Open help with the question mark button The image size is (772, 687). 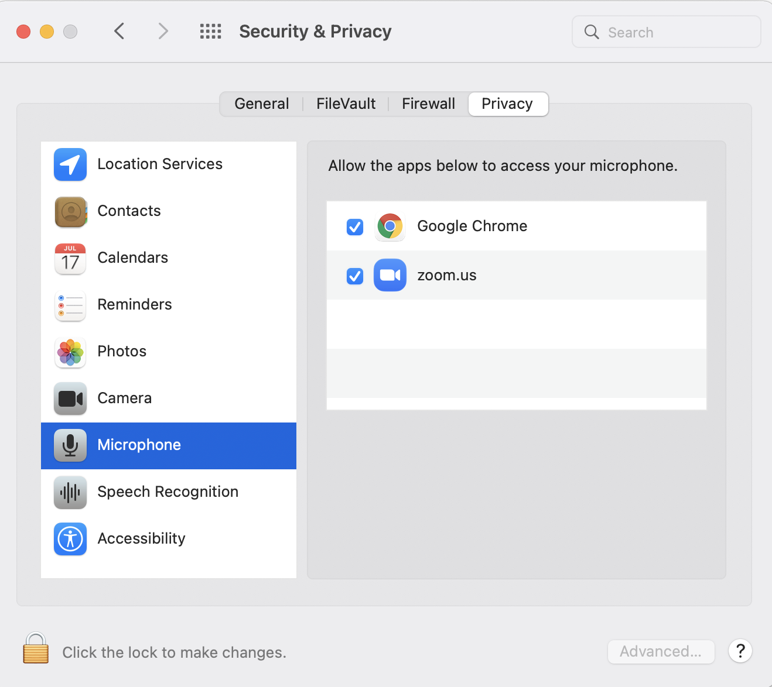[x=740, y=651]
